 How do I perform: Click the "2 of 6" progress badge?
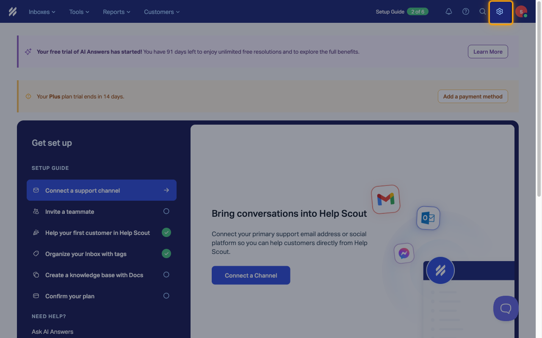(418, 11)
